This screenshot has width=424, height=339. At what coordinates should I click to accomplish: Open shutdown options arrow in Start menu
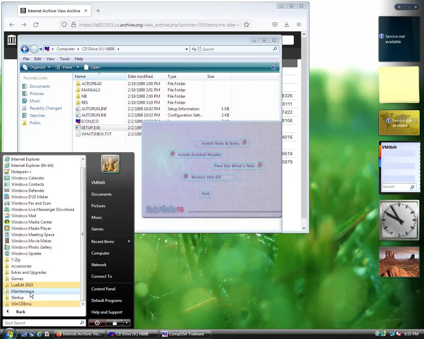[127, 323]
